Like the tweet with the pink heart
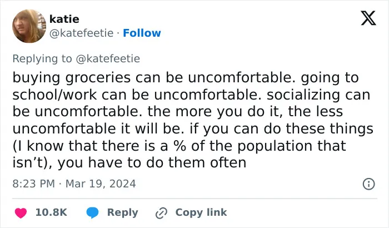 [x=21, y=213]
